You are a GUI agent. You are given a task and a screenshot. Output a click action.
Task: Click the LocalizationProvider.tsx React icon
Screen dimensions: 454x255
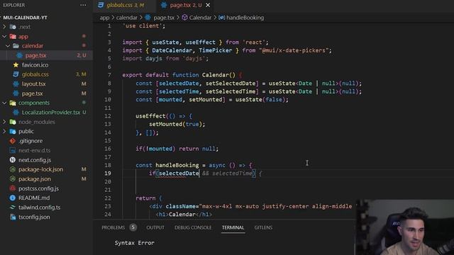pos(16,112)
